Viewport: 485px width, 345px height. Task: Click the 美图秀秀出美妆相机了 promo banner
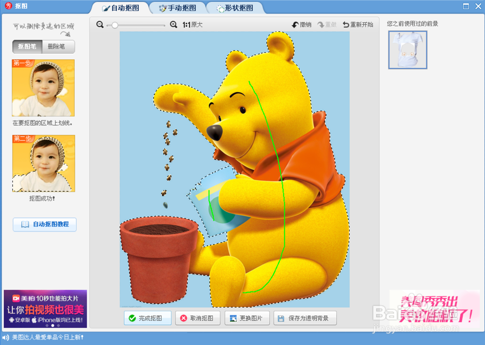coord(434,309)
